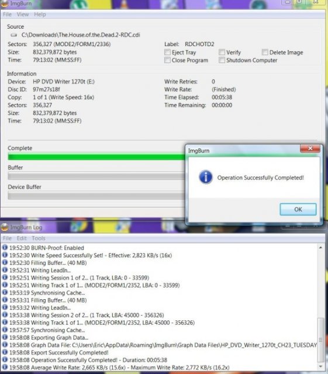This screenshot has height=374, width=328.
Task: Click Time Elapsed value 00:05:38
Action: (x=222, y=98)
